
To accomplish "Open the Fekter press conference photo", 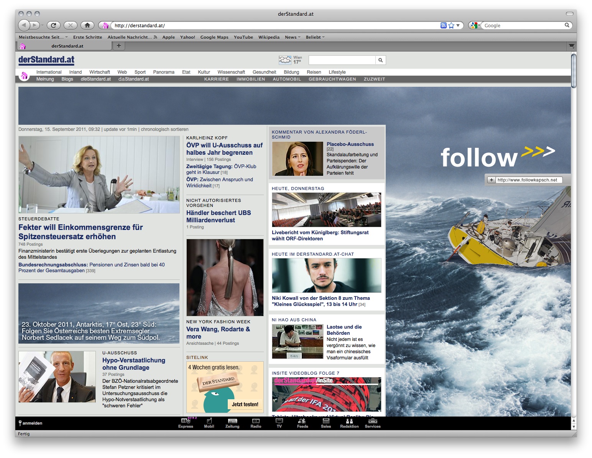I will (x=99, y=175).
